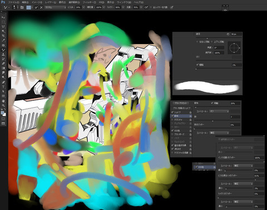Image resolution: width=267 pixels, height=210 pixels.
Task: Select the Type tool
Action: click(x=3, y=87)
